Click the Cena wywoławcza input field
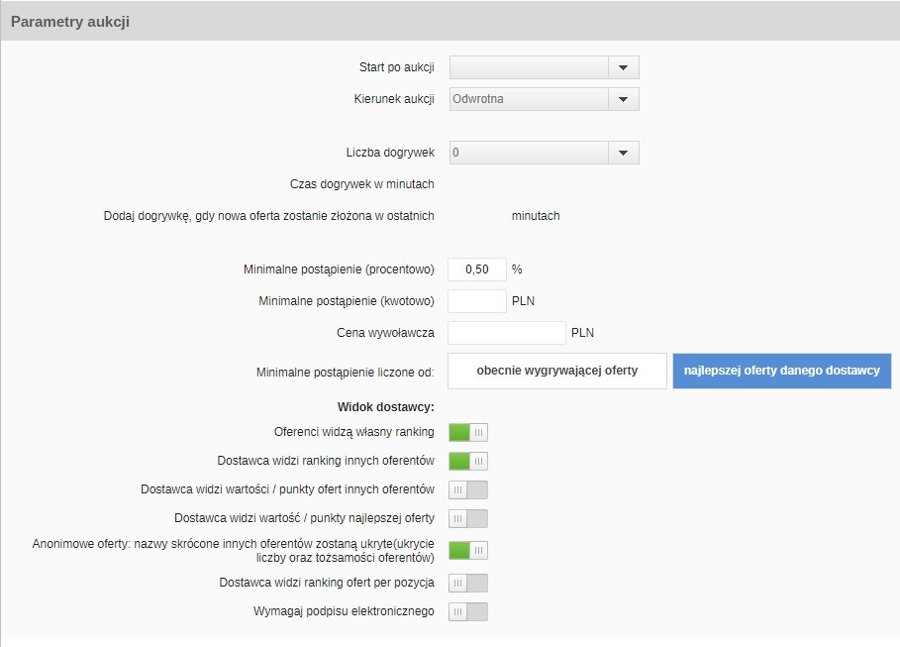 pyautogui.click(x=506, y=333)
